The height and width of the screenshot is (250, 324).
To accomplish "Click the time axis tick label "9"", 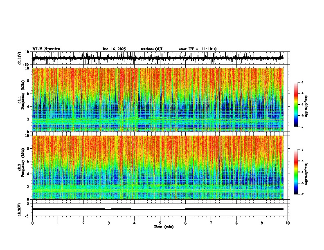I will (262, 223).
